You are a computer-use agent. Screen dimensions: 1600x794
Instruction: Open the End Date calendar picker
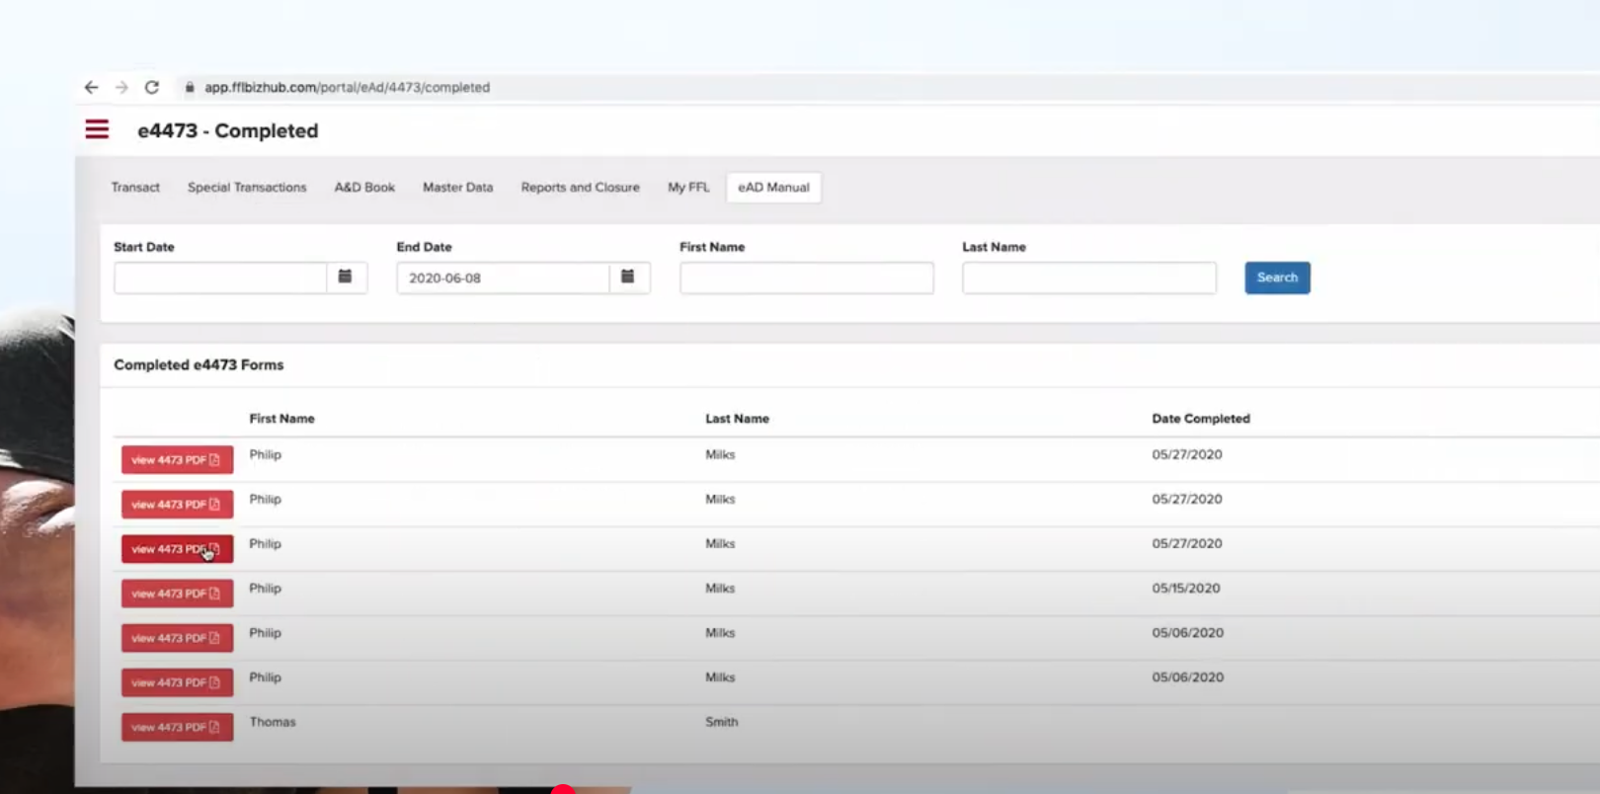628,278
